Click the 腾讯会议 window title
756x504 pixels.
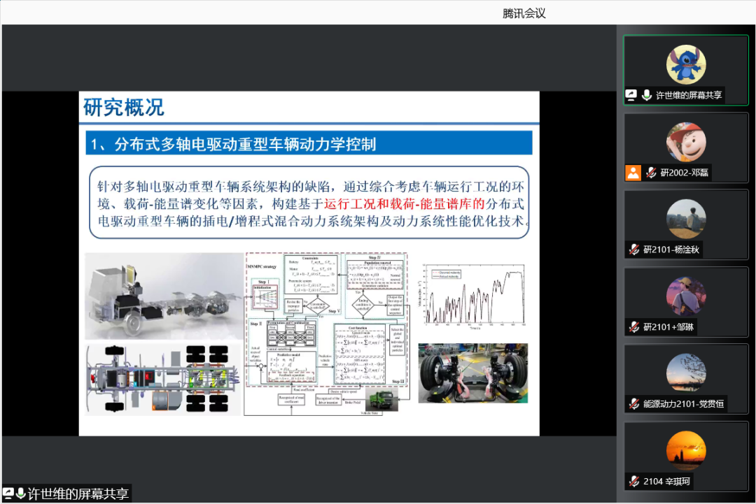(x=524, y=13)
